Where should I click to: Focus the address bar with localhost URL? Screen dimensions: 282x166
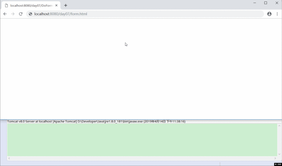pyautogui.click(x=133, y=14)
